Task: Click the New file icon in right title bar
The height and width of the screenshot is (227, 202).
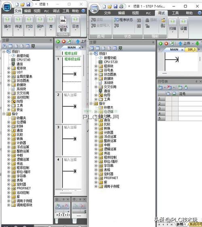Action: pyautogui.click(x=104, y=6)
